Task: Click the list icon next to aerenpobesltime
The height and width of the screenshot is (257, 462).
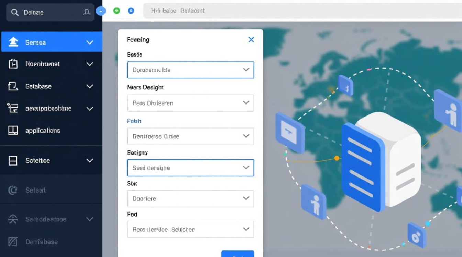Action: [13, 108]
